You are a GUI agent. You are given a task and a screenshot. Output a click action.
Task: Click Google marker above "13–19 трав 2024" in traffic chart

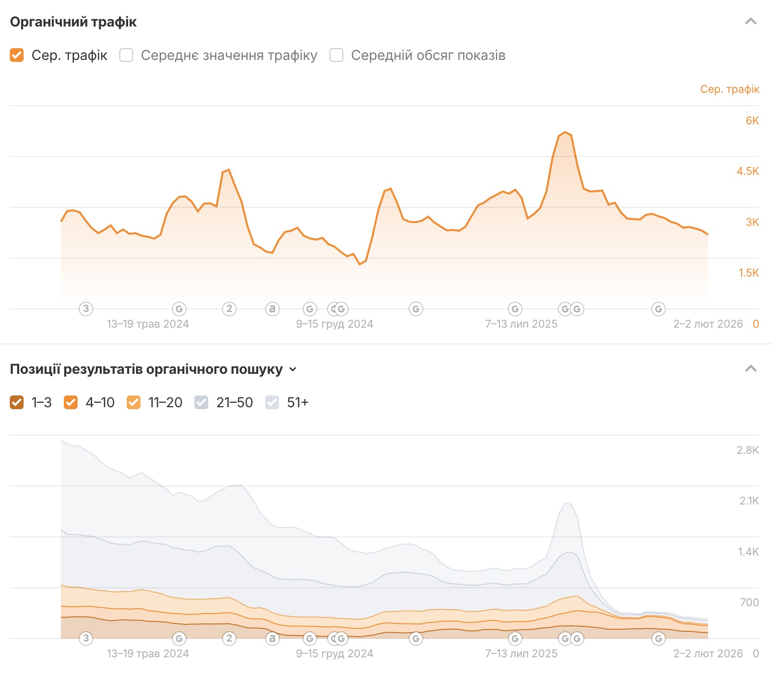click(179, 309)
